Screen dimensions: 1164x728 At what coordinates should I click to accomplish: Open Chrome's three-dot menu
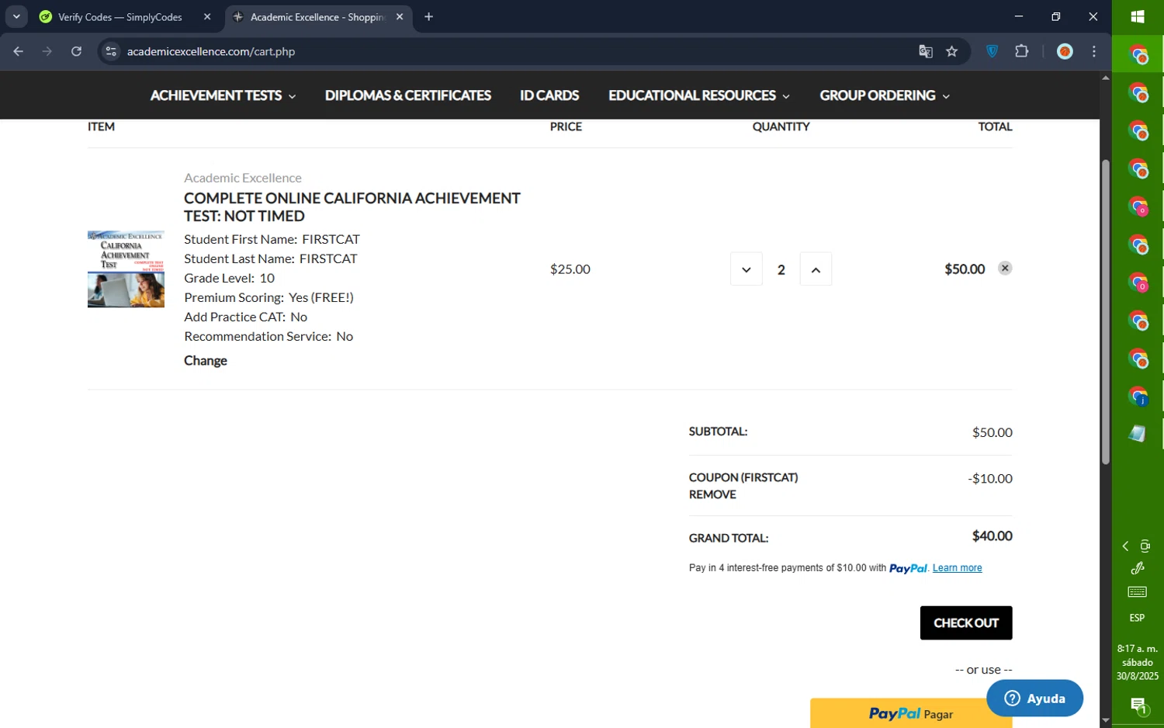coord(1094,51)
